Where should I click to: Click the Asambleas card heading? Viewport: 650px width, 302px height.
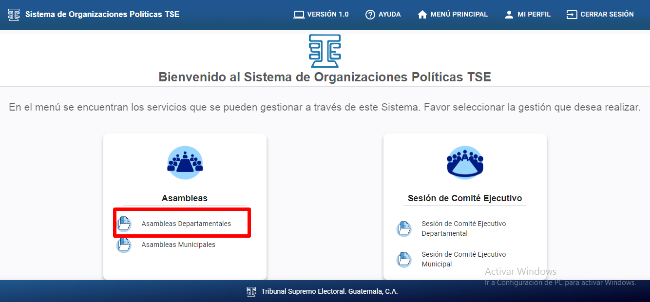click(x=185, y=198)
